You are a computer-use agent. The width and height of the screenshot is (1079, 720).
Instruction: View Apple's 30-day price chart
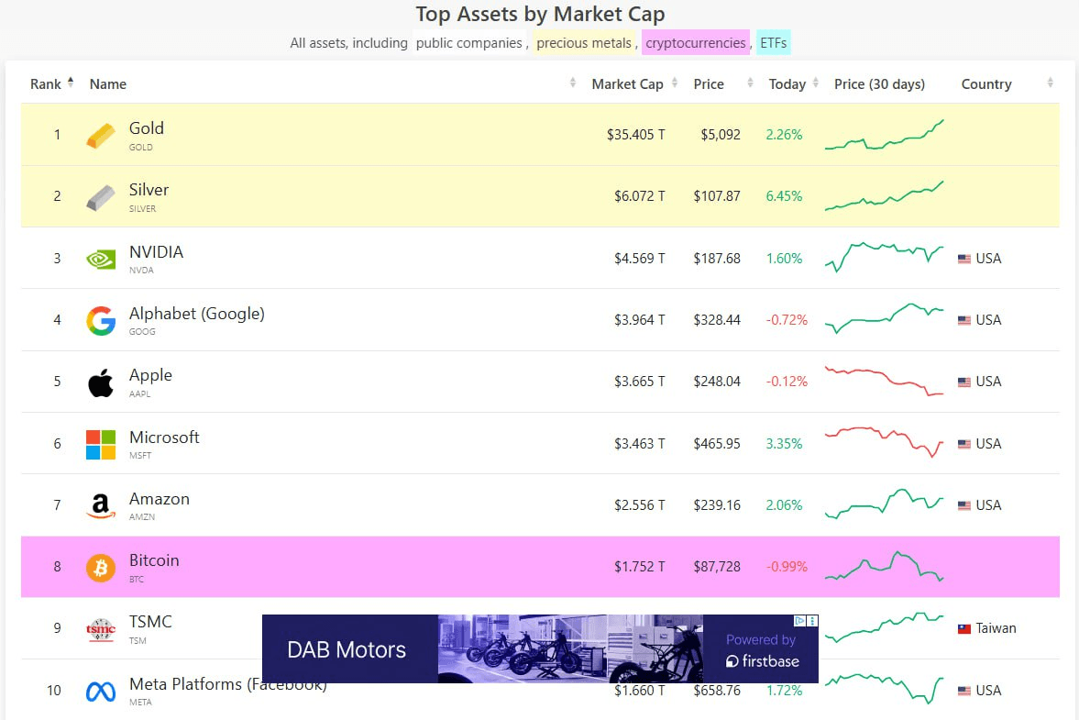pyautogui.click(x=884, y=382)
